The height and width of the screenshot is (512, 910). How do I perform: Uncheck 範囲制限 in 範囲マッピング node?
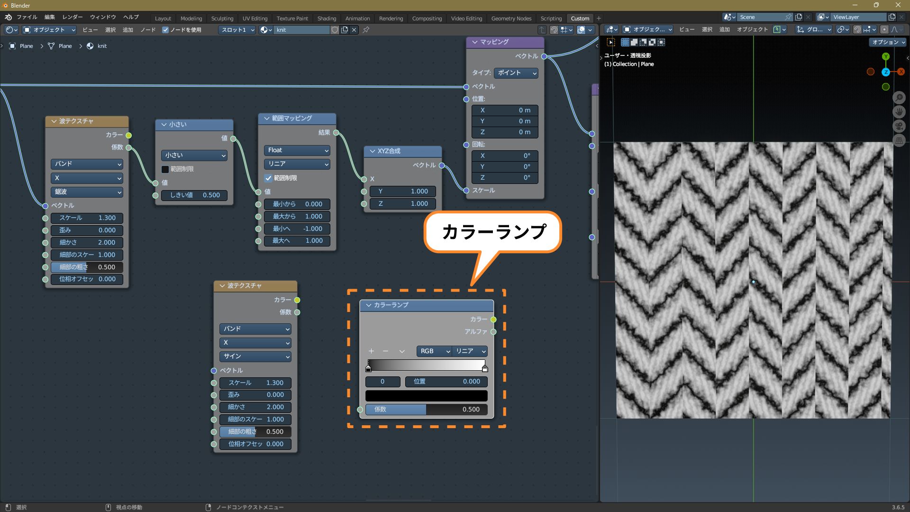268,178
